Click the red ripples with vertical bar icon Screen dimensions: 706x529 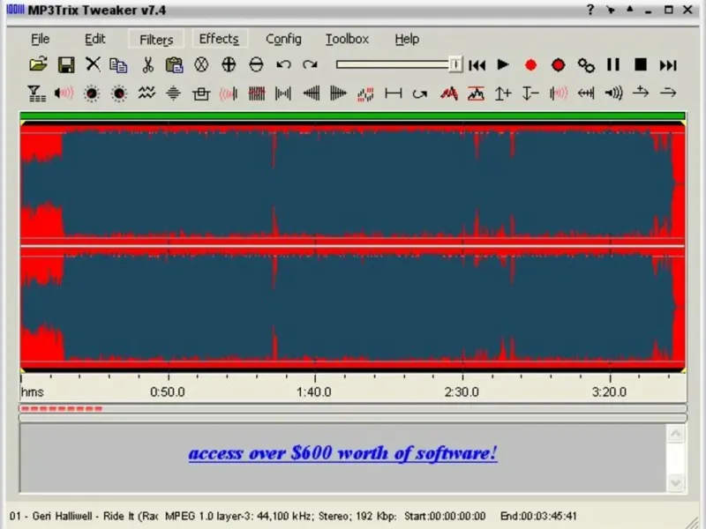click(x=229, y=93)
